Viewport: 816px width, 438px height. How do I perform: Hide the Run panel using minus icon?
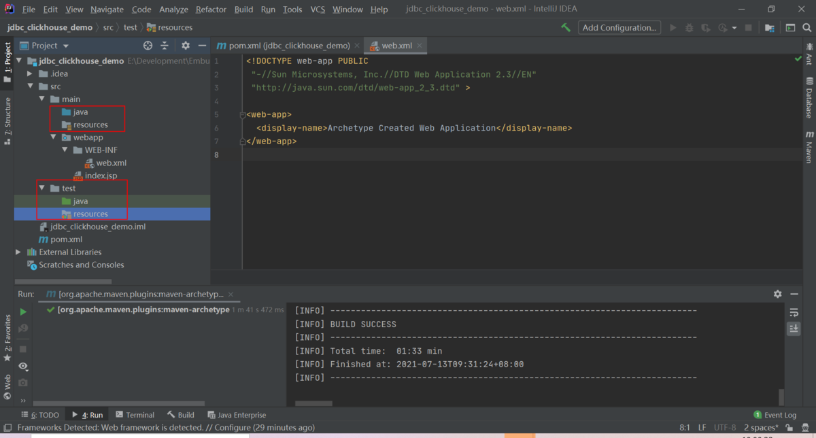pos(794,294)
